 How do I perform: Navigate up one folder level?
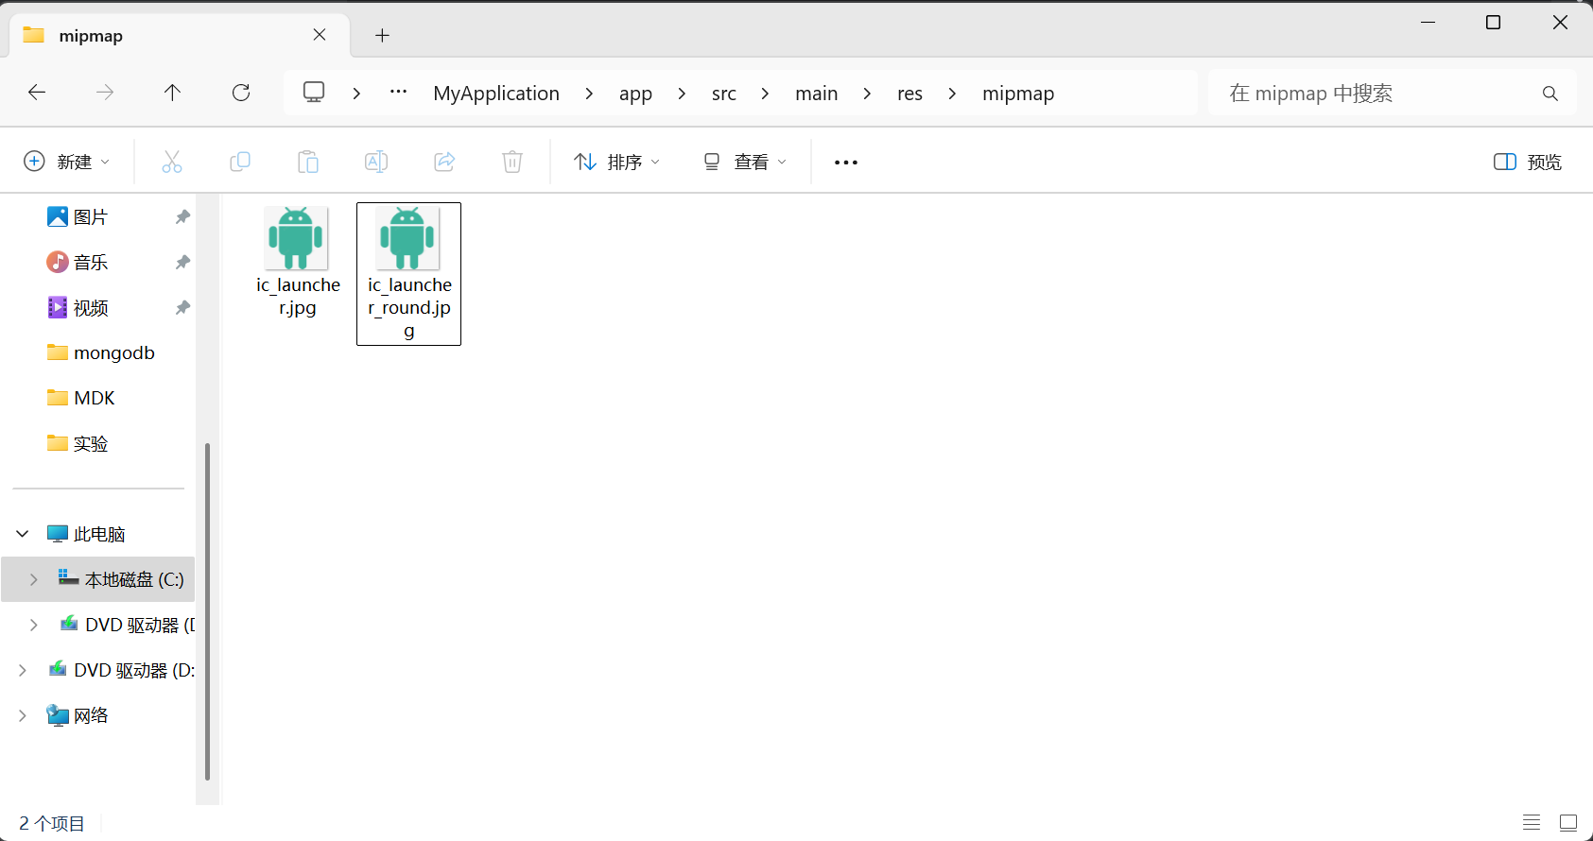pos(172,93)
